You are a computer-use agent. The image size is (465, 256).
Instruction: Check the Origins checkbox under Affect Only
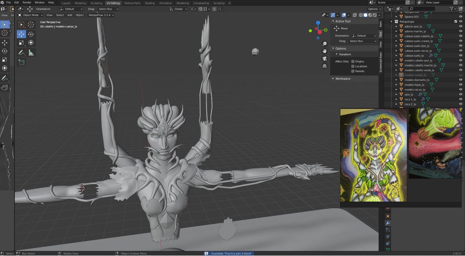353,61
